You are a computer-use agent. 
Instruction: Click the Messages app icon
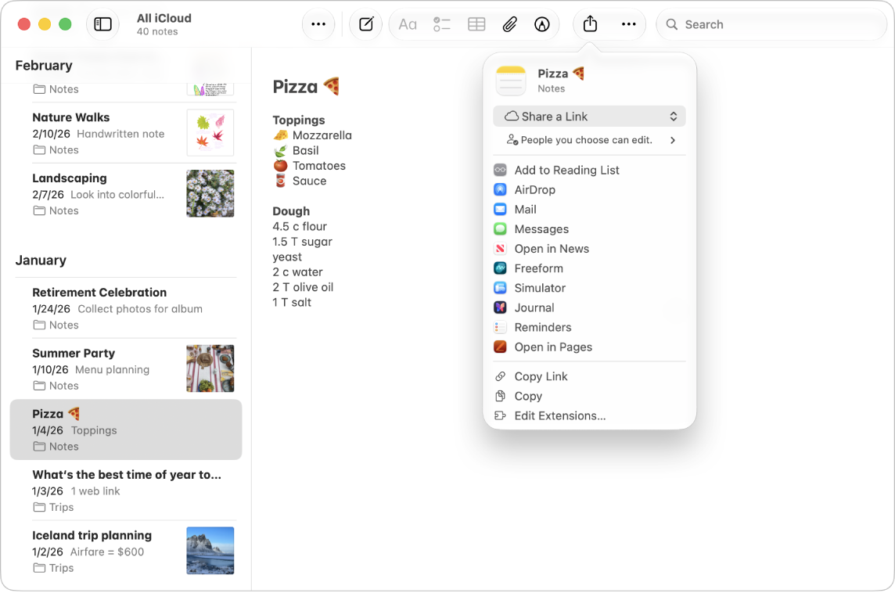click(500, 229)
